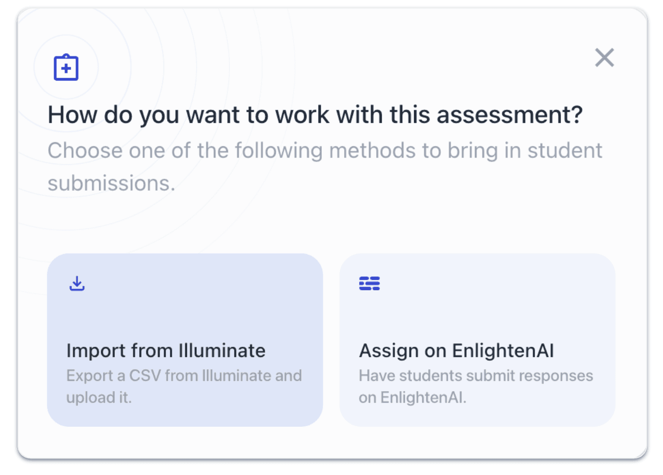Click the download arrow import icon
The image size is (663, 475).
pyautogui.click(x=77, y=283)
